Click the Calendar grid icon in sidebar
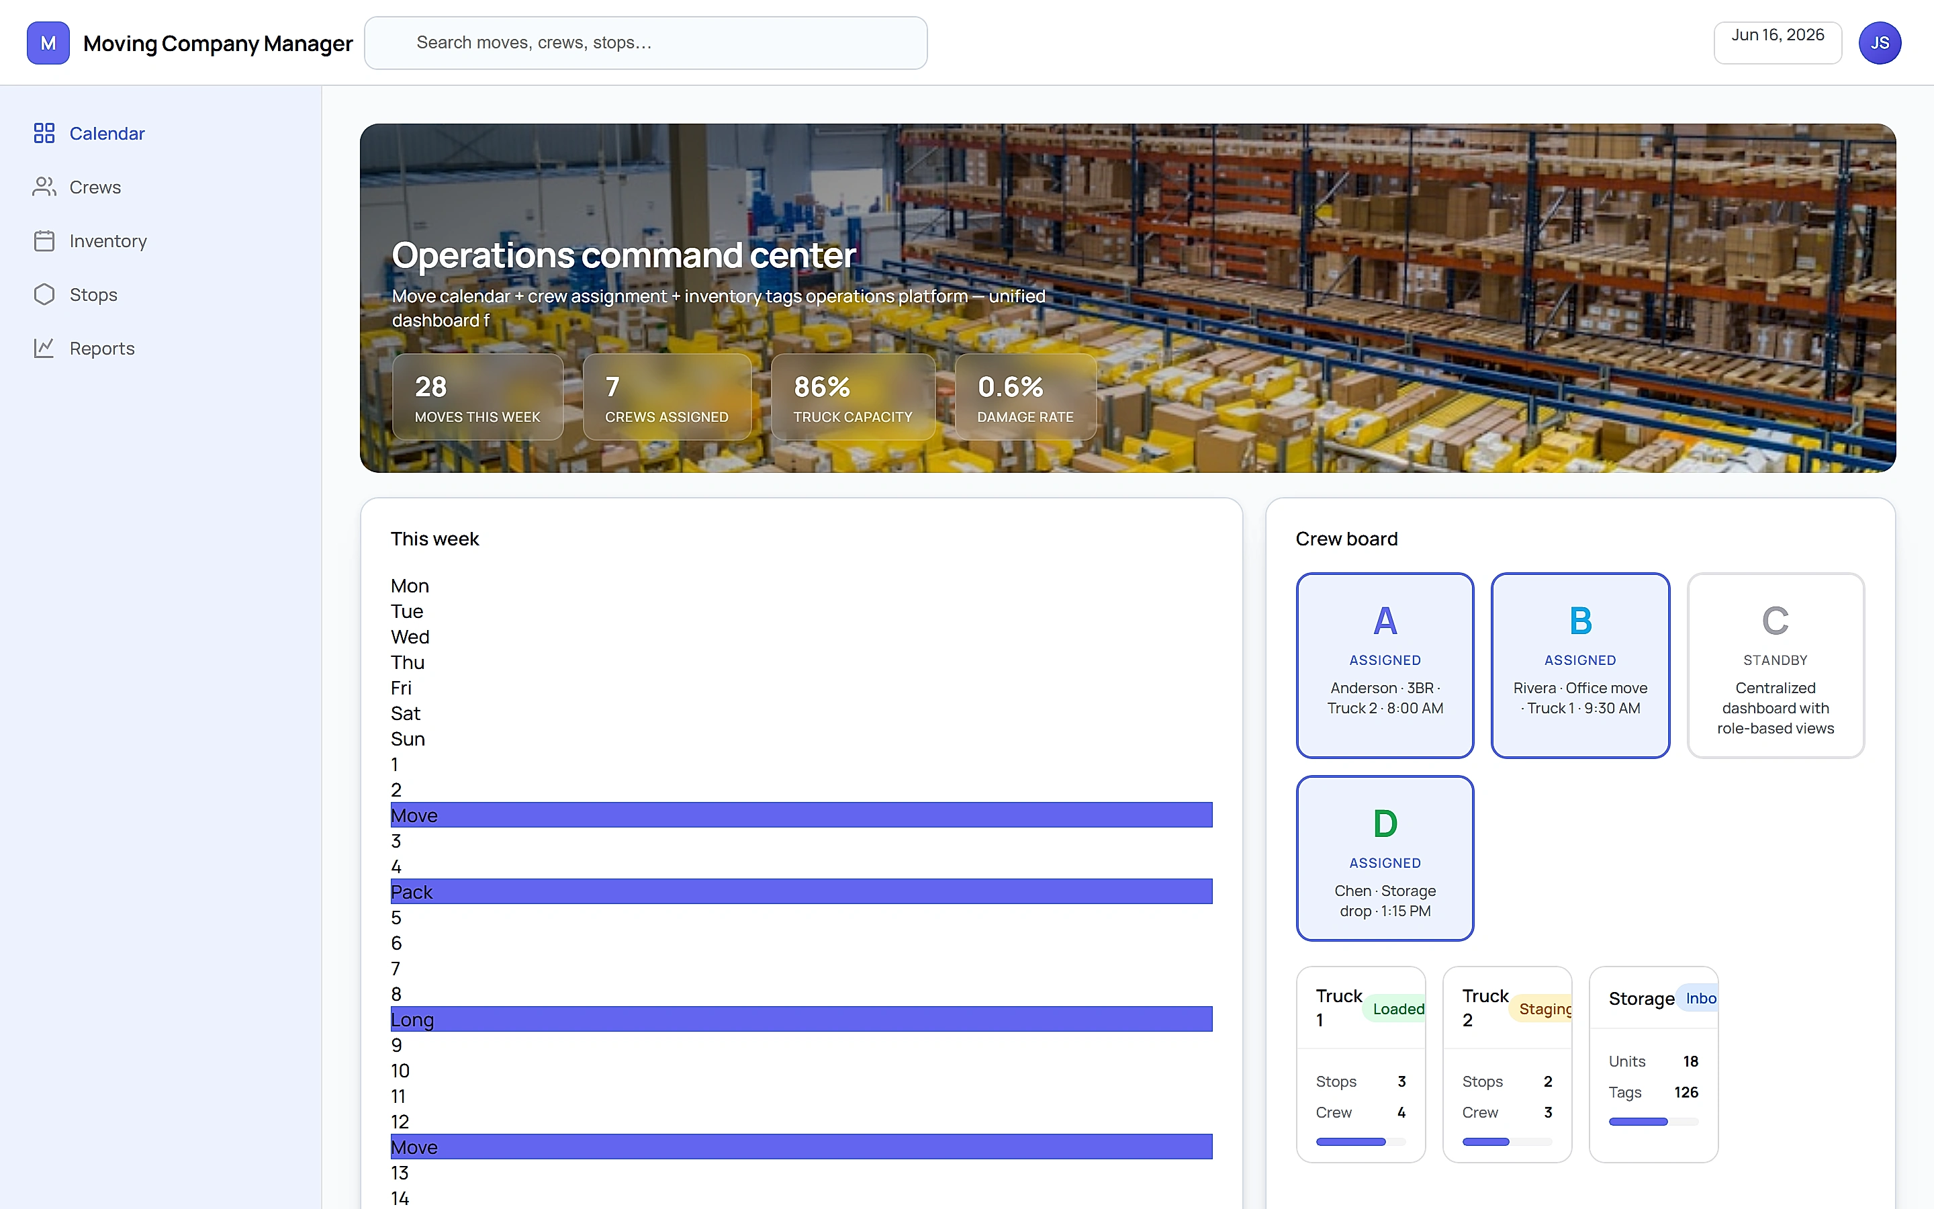Screen dimensions: 1934x1209 (x=44, y=134)
